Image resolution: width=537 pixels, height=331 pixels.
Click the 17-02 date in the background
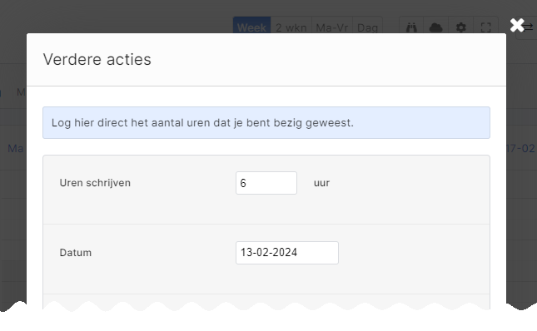pos(520,148)
